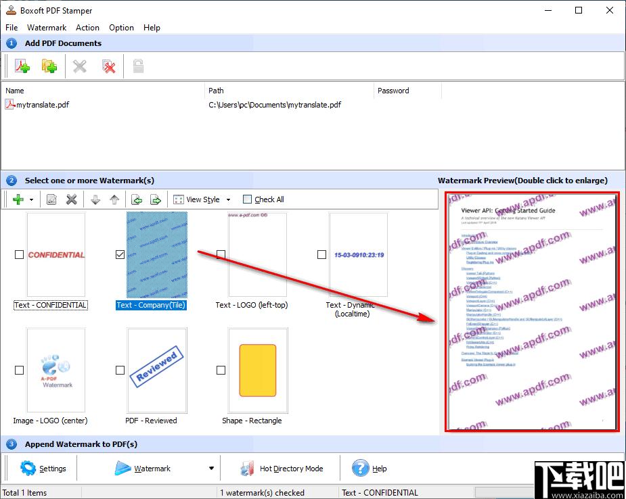Expand the add-watermark dropdown arrow
This screenshot has width=626, height=499.
(32, 200)
